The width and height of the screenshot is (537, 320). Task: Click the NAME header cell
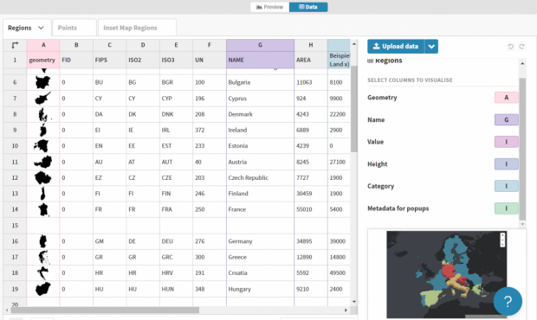coord(261,60)
